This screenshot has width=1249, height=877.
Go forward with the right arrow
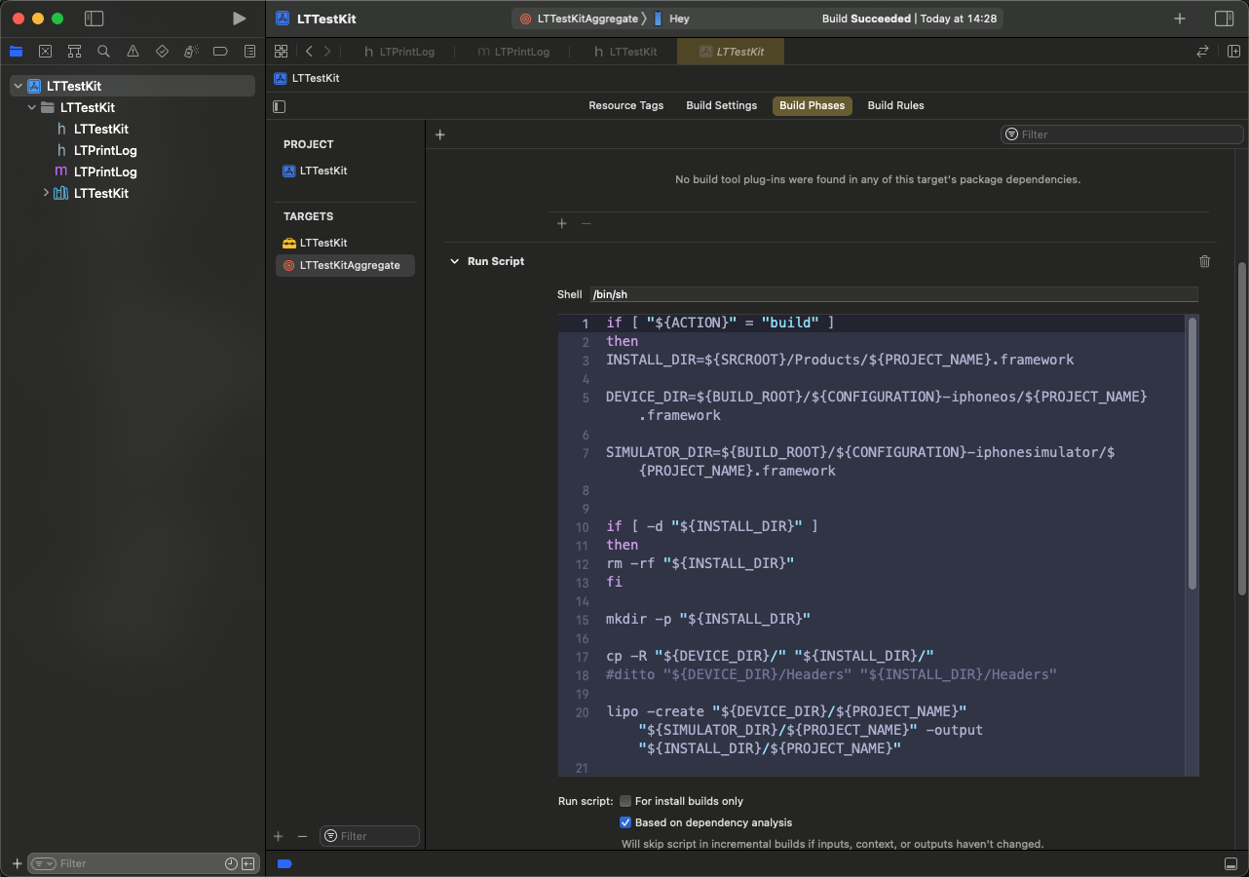(x=327, y=52)
